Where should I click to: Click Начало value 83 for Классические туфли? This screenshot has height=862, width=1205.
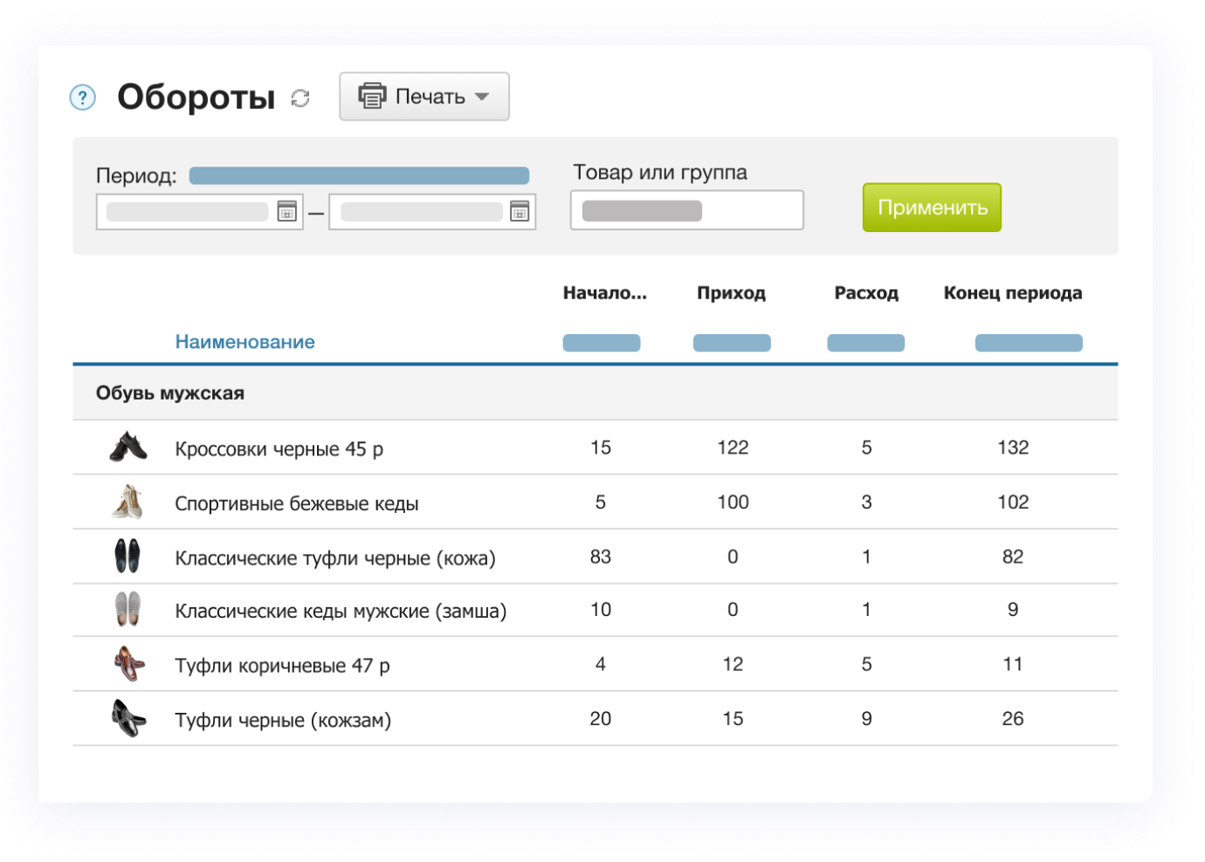click(601, 557)
